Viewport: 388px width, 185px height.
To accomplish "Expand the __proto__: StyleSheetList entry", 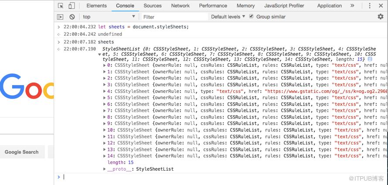I will pos(105,169).
